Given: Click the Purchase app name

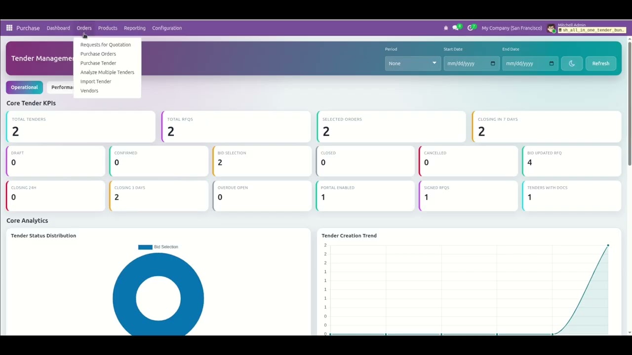Looking at the screenshot, I should point(28,28).
